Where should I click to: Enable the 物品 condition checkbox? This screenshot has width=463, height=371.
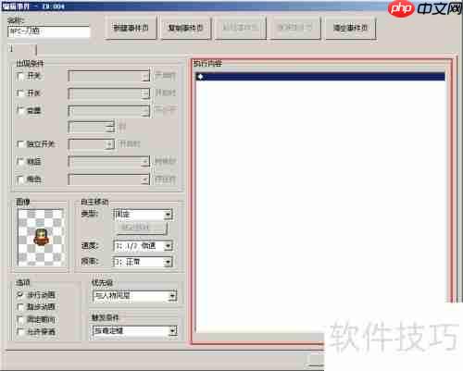point(20,161)
